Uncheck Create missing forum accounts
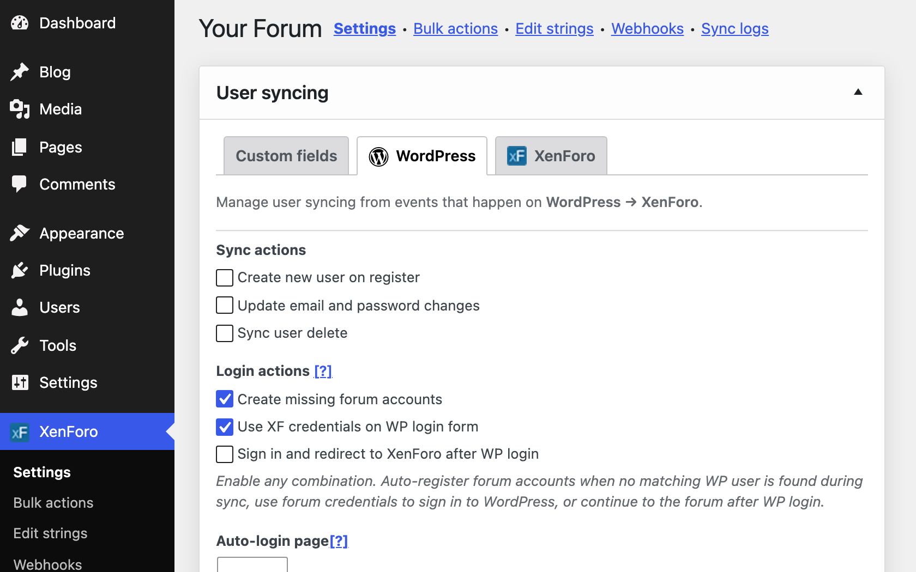The height and width of the screenshot is (572, 916). pos(225,399)
